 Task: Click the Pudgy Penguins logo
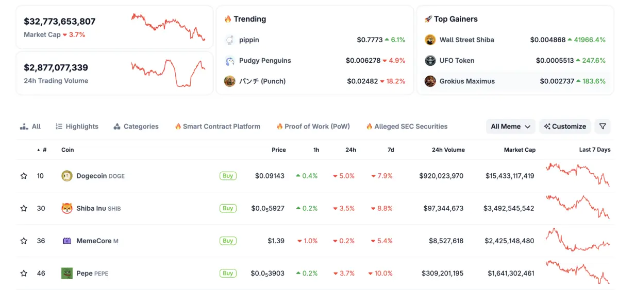(230, 61)
